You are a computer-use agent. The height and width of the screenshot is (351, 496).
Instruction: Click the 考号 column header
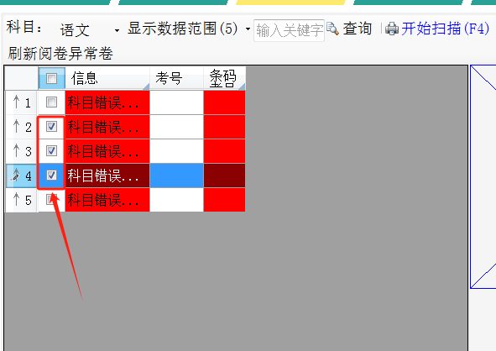click(176, 78)
